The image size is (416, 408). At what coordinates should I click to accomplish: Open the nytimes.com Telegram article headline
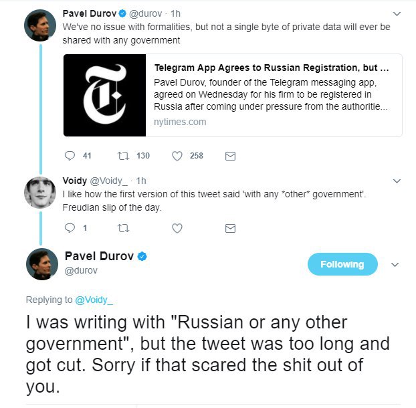pyautogui.click(x=271, y=68)
